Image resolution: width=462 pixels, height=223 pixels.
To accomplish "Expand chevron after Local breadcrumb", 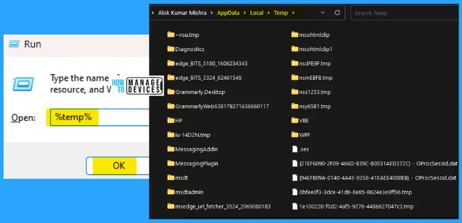I will [x=269, y=13].
